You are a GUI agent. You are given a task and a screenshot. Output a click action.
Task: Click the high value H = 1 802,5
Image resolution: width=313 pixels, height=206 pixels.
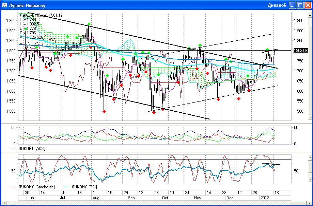point(29,24)
